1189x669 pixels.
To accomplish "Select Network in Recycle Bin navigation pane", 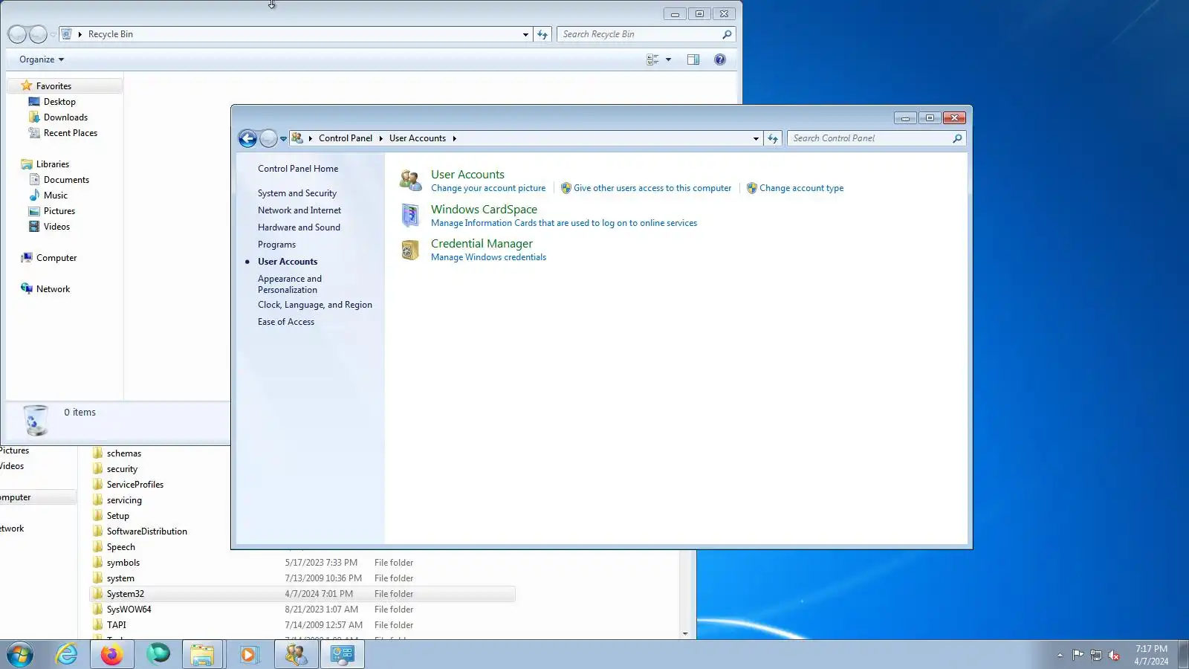I will click(x=53, y=289).
